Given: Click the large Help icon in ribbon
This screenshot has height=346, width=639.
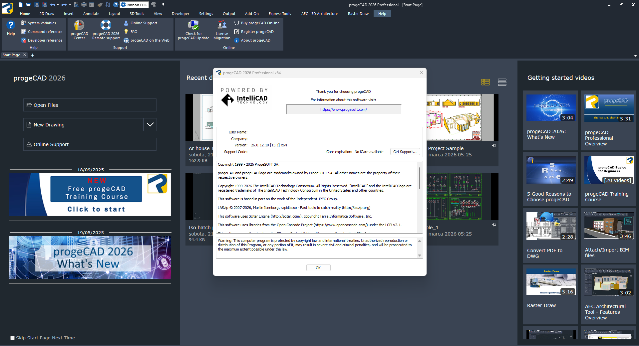Looking at the screenshot, I should pos(11,28).
